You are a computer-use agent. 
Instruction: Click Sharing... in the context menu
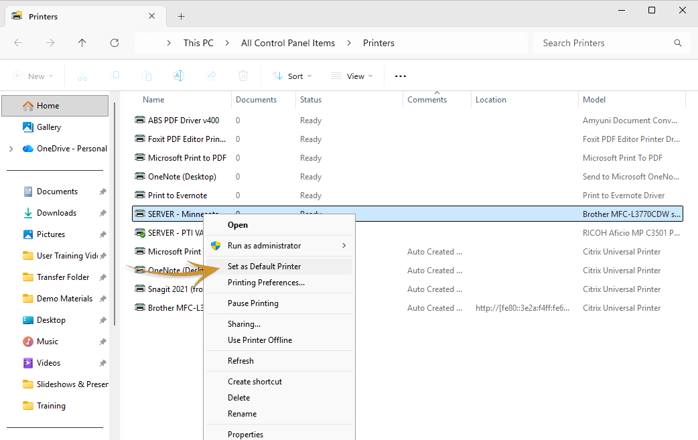click(279, 324)
